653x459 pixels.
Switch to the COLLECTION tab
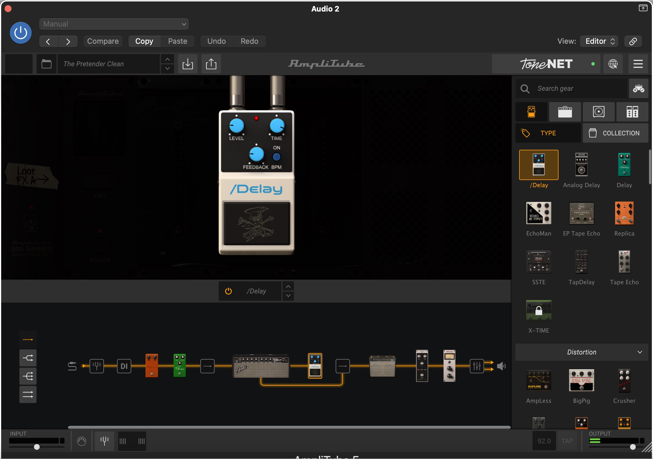click(616, 133)
